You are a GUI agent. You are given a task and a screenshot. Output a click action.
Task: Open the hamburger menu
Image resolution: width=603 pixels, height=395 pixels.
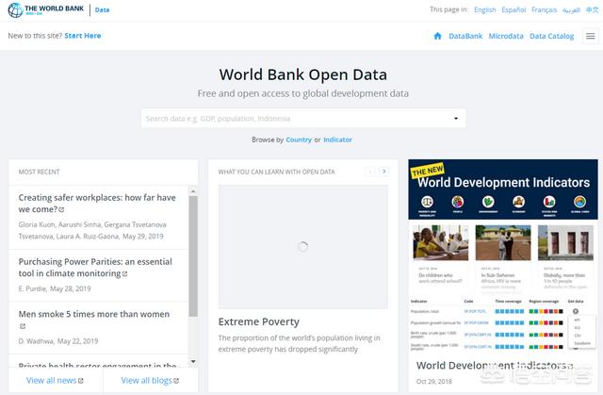[x=591, y=36]
